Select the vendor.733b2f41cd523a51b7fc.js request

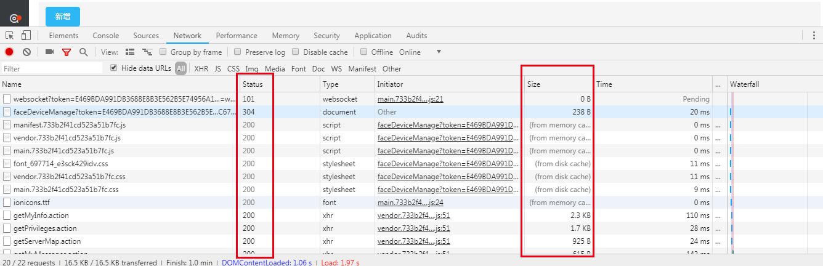pos(411,138)
